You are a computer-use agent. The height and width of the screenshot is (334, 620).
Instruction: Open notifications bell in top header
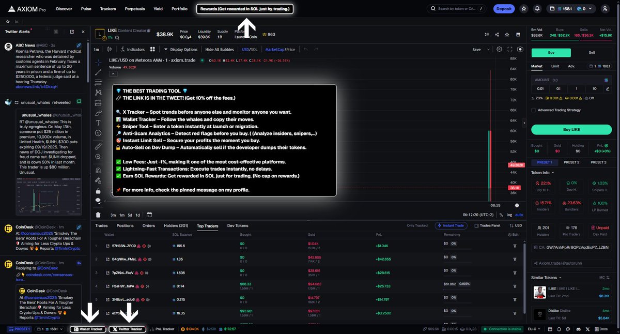(x=537, y=9)
